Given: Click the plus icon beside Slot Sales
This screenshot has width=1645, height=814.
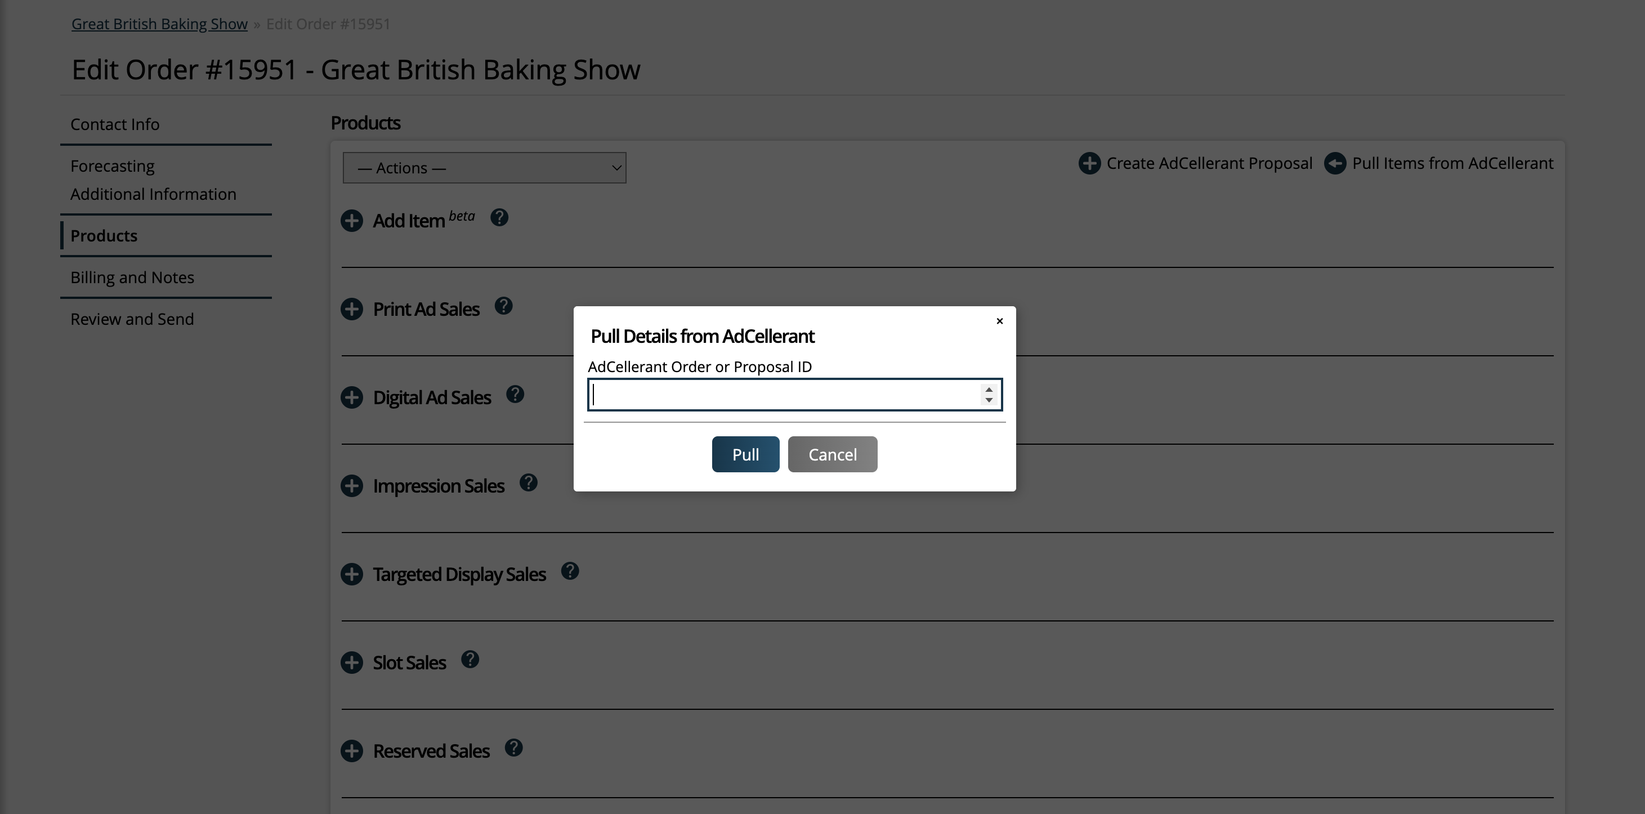Looking at the screenshot, I should coord(352,663).
